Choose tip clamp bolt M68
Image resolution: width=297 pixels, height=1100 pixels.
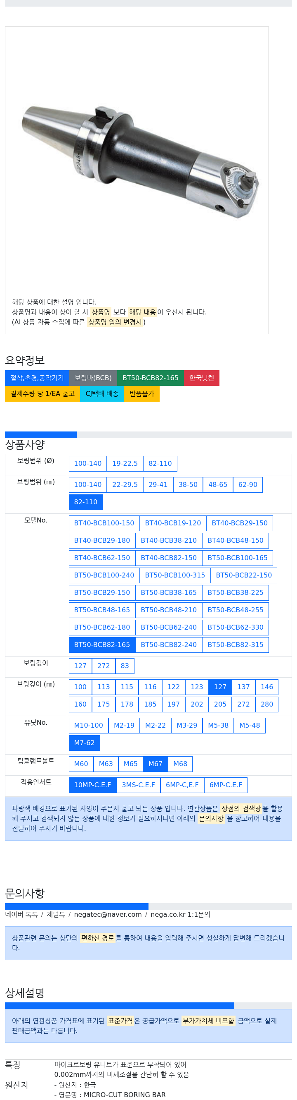point(180,764)
